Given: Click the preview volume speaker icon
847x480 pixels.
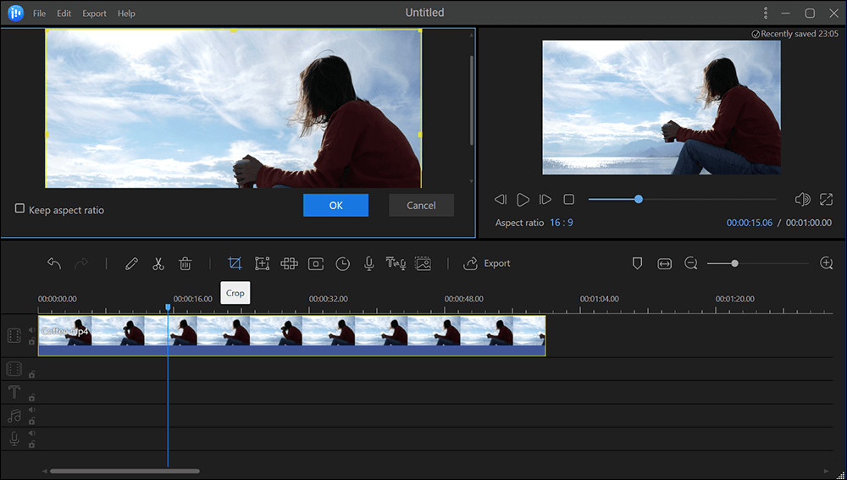Looking at the screenshot, I should [x=802, y=200].
